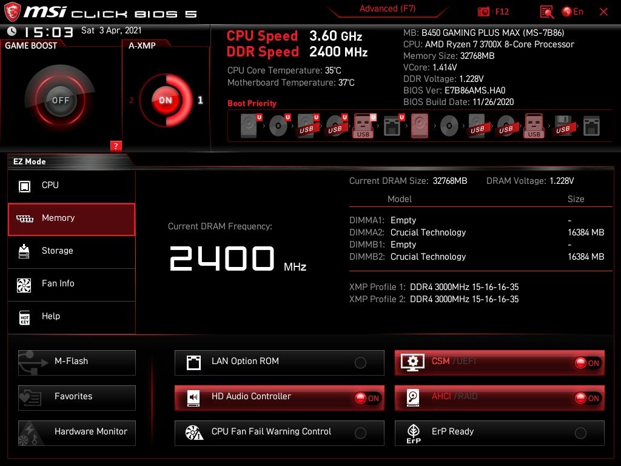This screenshot has height=466, width=621.
Task: Click the CPU chip icon in sidebar
Action: tap(24, 186)
